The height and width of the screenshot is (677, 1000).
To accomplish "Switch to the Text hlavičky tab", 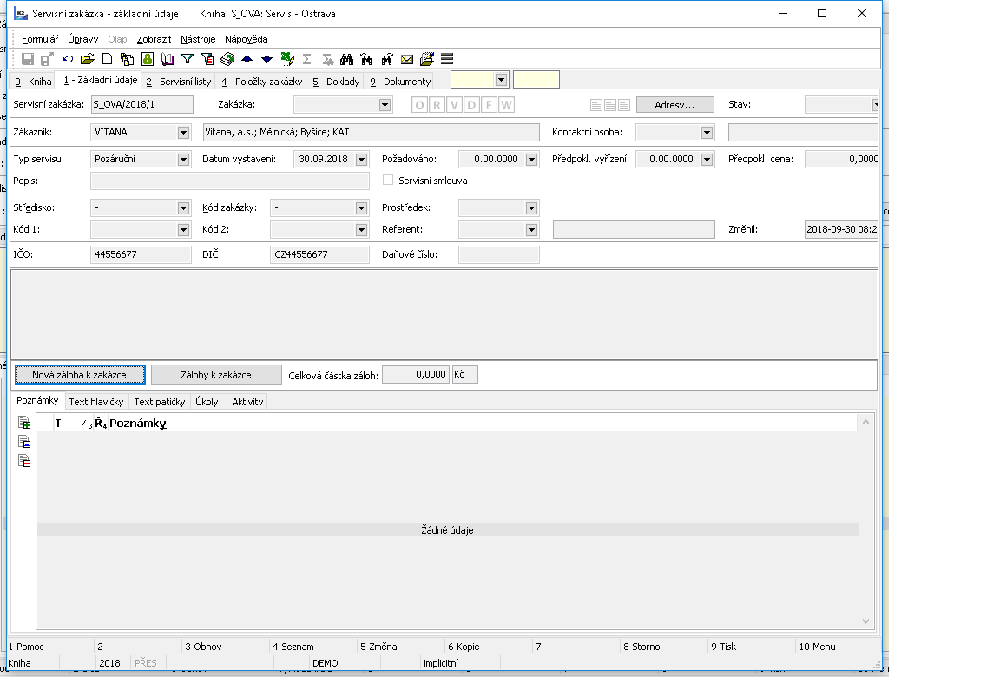I will pos(96,402).
